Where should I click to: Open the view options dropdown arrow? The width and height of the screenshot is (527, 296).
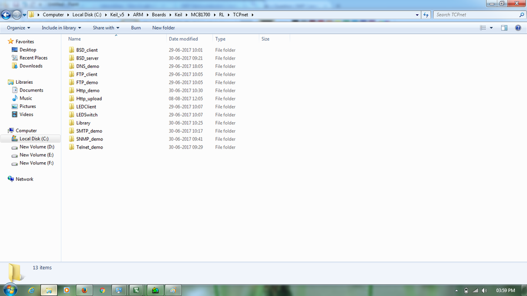491,28
